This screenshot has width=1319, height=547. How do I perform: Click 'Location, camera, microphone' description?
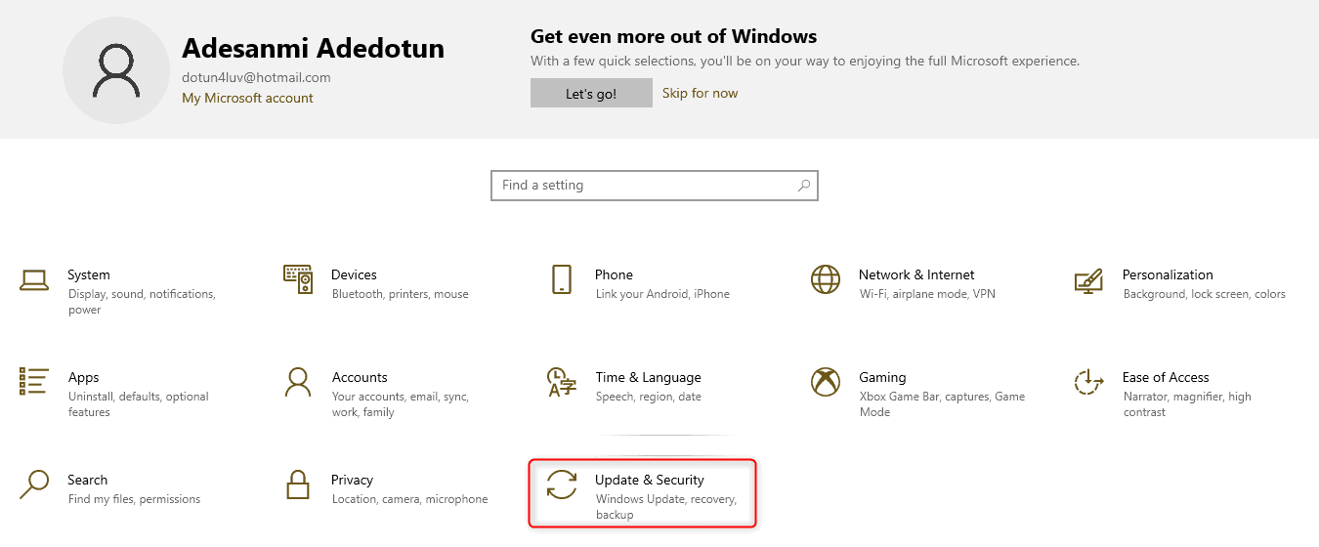coord(410,499)
